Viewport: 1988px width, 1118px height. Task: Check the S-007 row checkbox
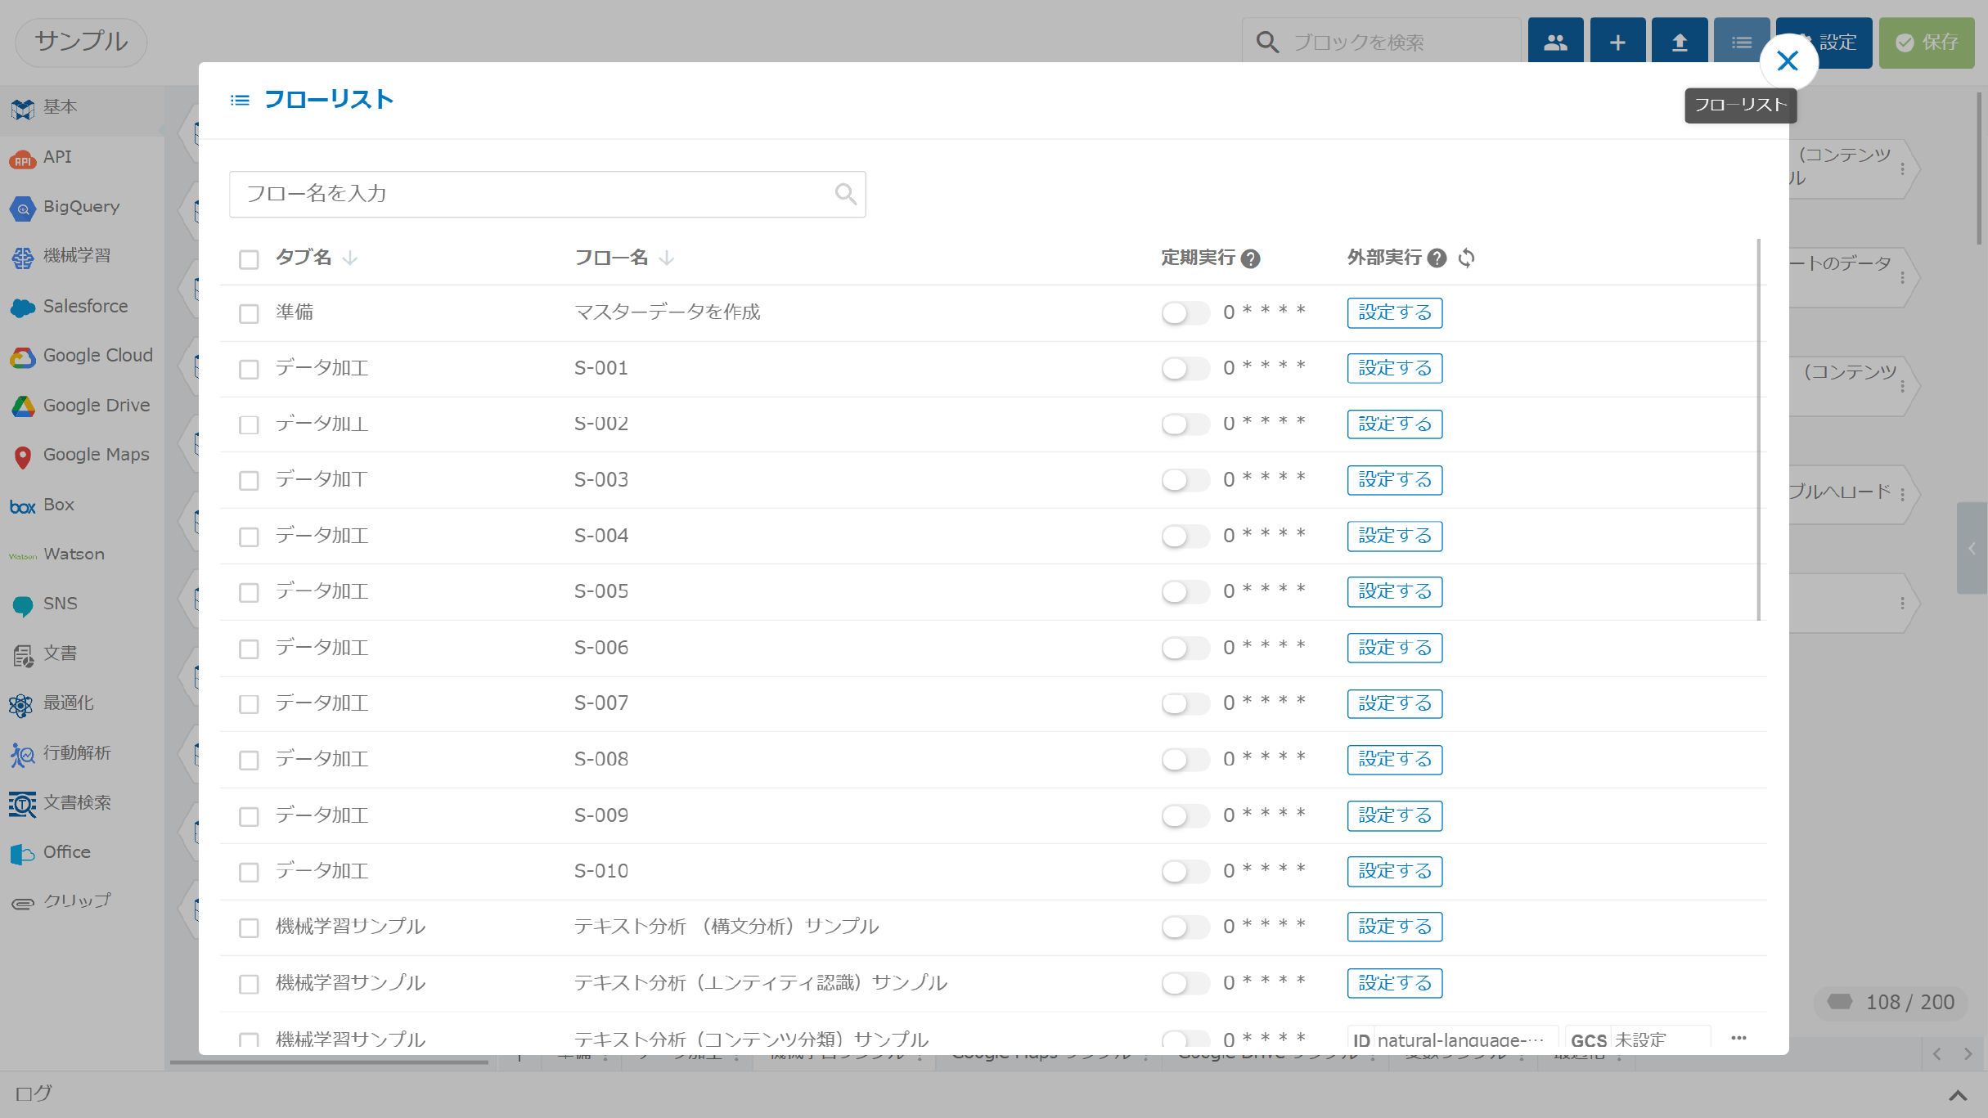coord(249,704)
